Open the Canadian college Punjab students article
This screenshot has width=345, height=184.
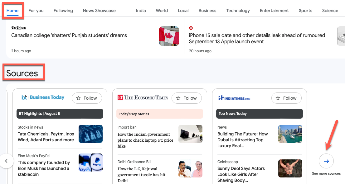pos(69,35)
